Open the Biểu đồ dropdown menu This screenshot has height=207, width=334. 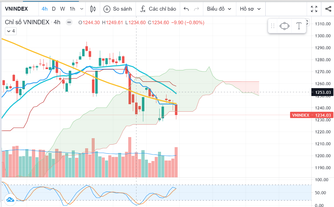tap(219, 9)
